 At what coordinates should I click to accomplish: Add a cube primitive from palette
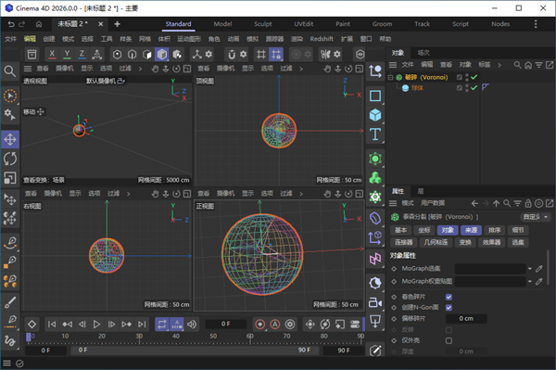coord(375,115)
